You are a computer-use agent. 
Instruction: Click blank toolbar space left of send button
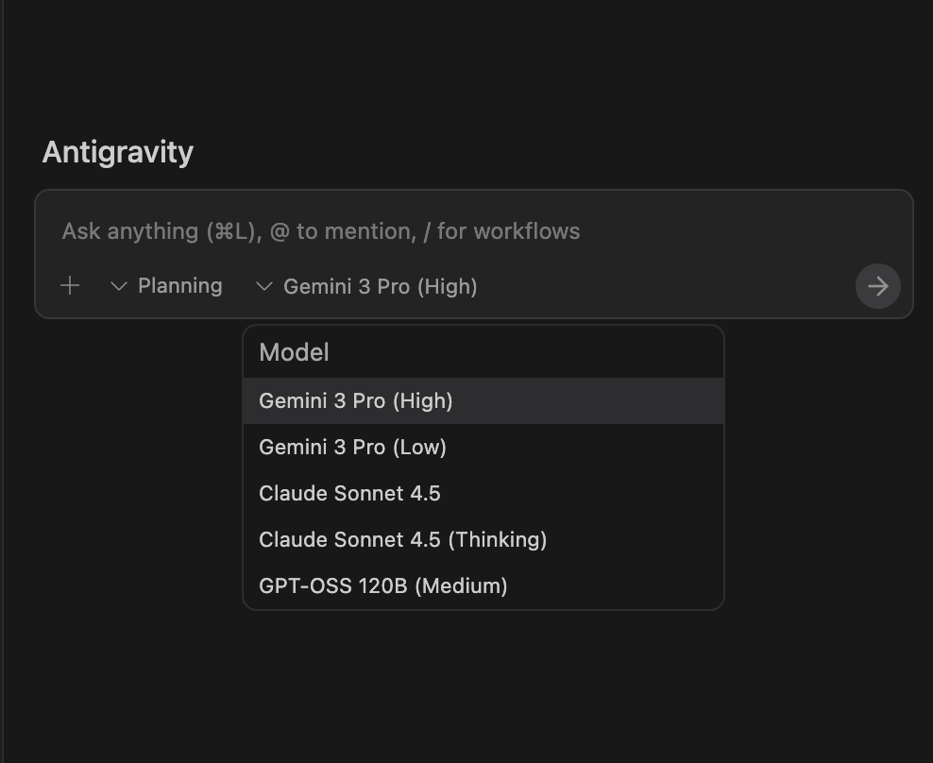tap(661, 286)
